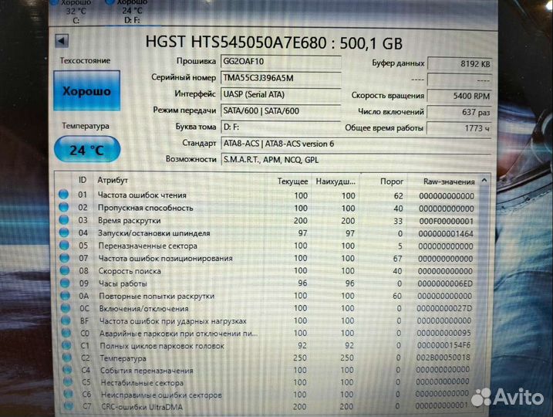This screenshot has height=417, width=553.
Task: Click raw value 00000000027D
Action: click(x=444, y=309)
